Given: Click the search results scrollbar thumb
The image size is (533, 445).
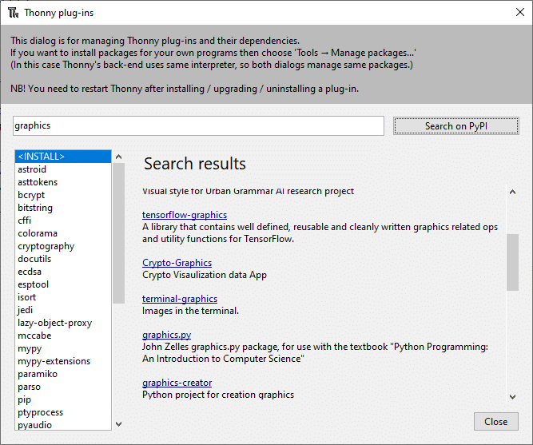Looking at the screenshot, I should (x=512, y=262).
